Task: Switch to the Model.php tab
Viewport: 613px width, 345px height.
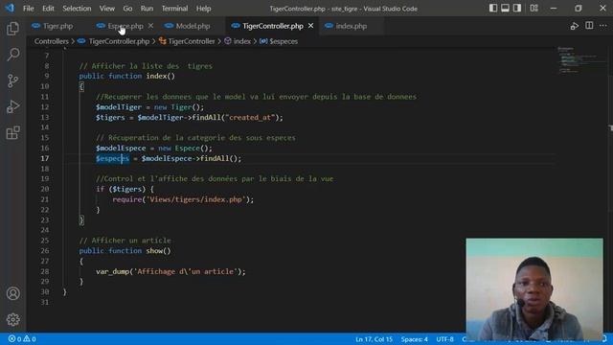Action: click(193, 26)
